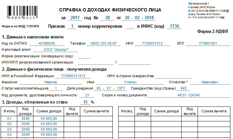233x139 pixels.
Task: Click the barcode image 3990 9015
Action: [22, 12]
